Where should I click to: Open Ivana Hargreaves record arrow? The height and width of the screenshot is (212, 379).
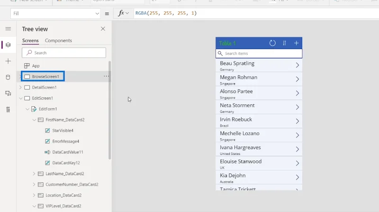[x=298, y=149]
